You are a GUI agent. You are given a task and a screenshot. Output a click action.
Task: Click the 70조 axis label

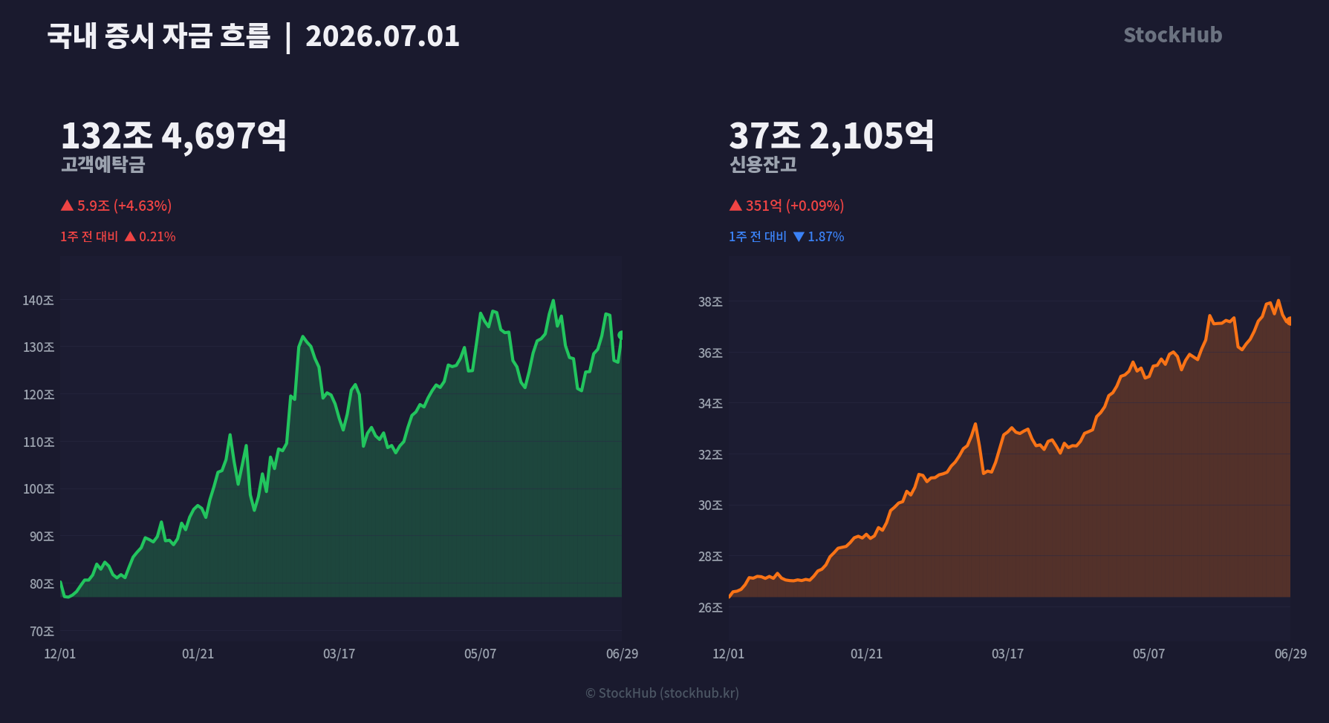(x=42, y=632)
